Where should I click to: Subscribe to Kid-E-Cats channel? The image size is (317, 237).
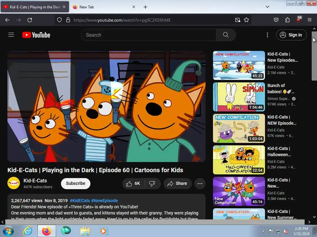(x=76, y=183)
